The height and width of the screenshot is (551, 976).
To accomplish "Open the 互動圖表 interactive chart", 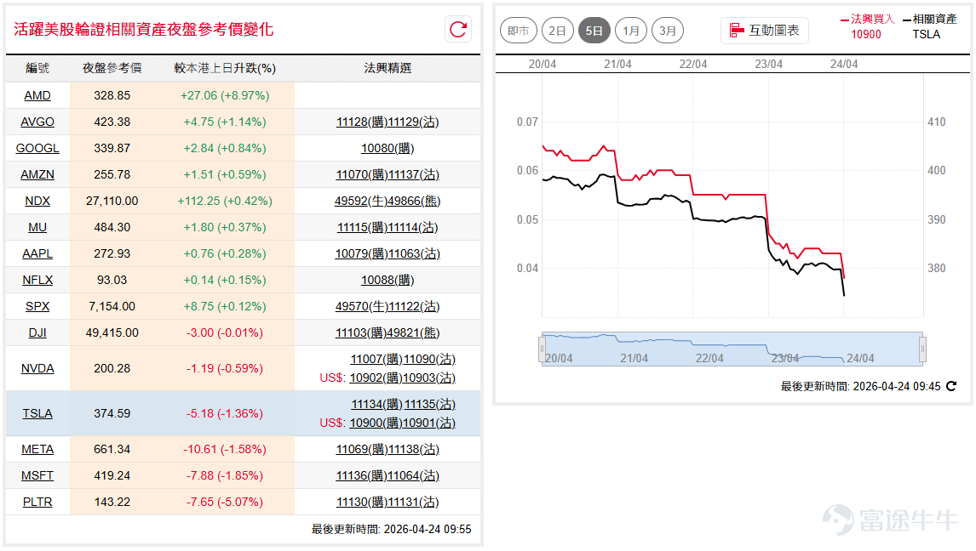I will coord(765,31).
